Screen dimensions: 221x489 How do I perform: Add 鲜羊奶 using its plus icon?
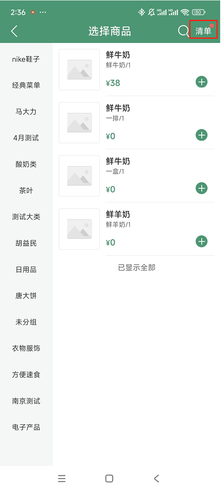point(202,241)
